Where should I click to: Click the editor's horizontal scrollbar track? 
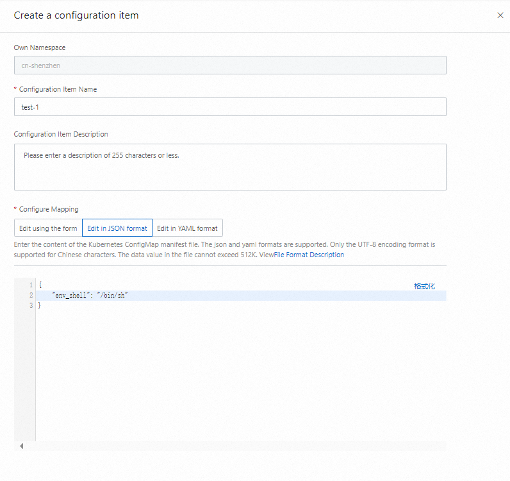(231, 446)
